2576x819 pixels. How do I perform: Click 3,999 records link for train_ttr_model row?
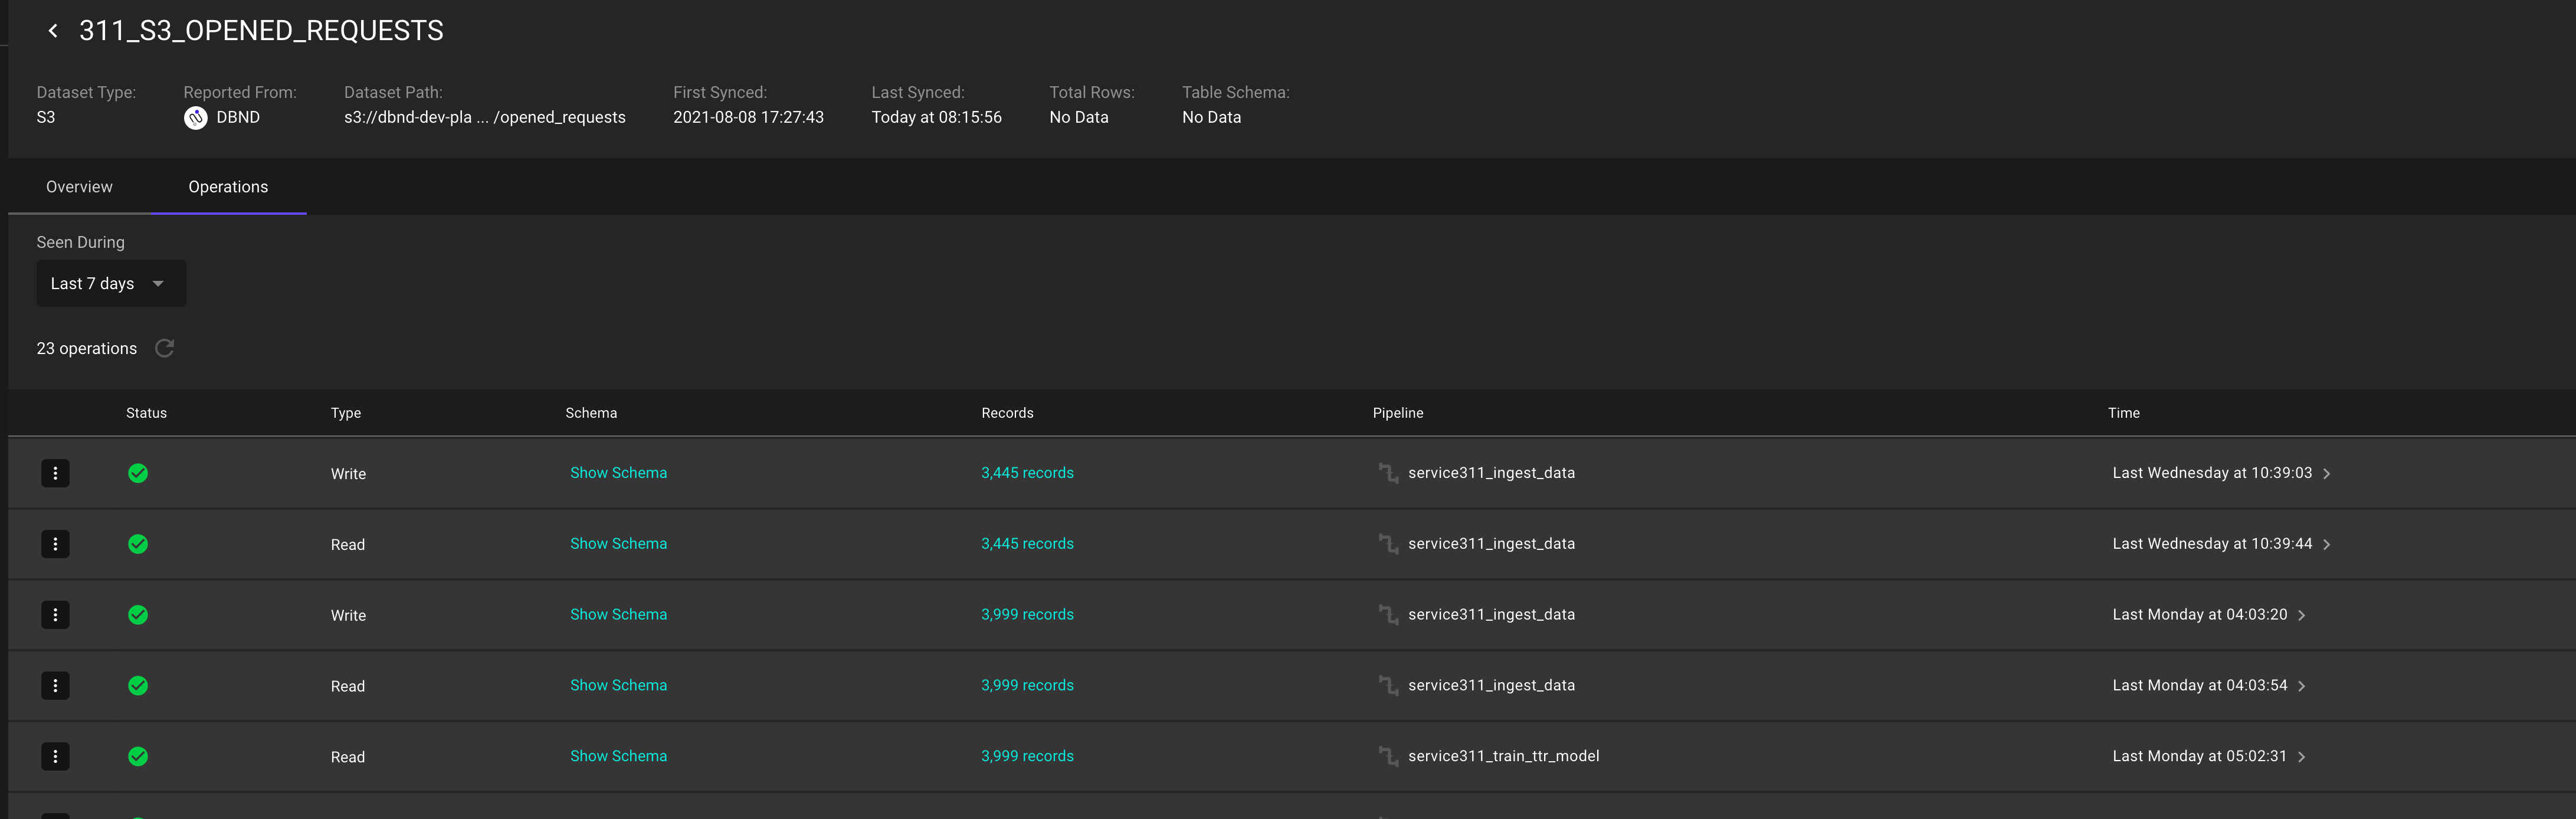1026,756
